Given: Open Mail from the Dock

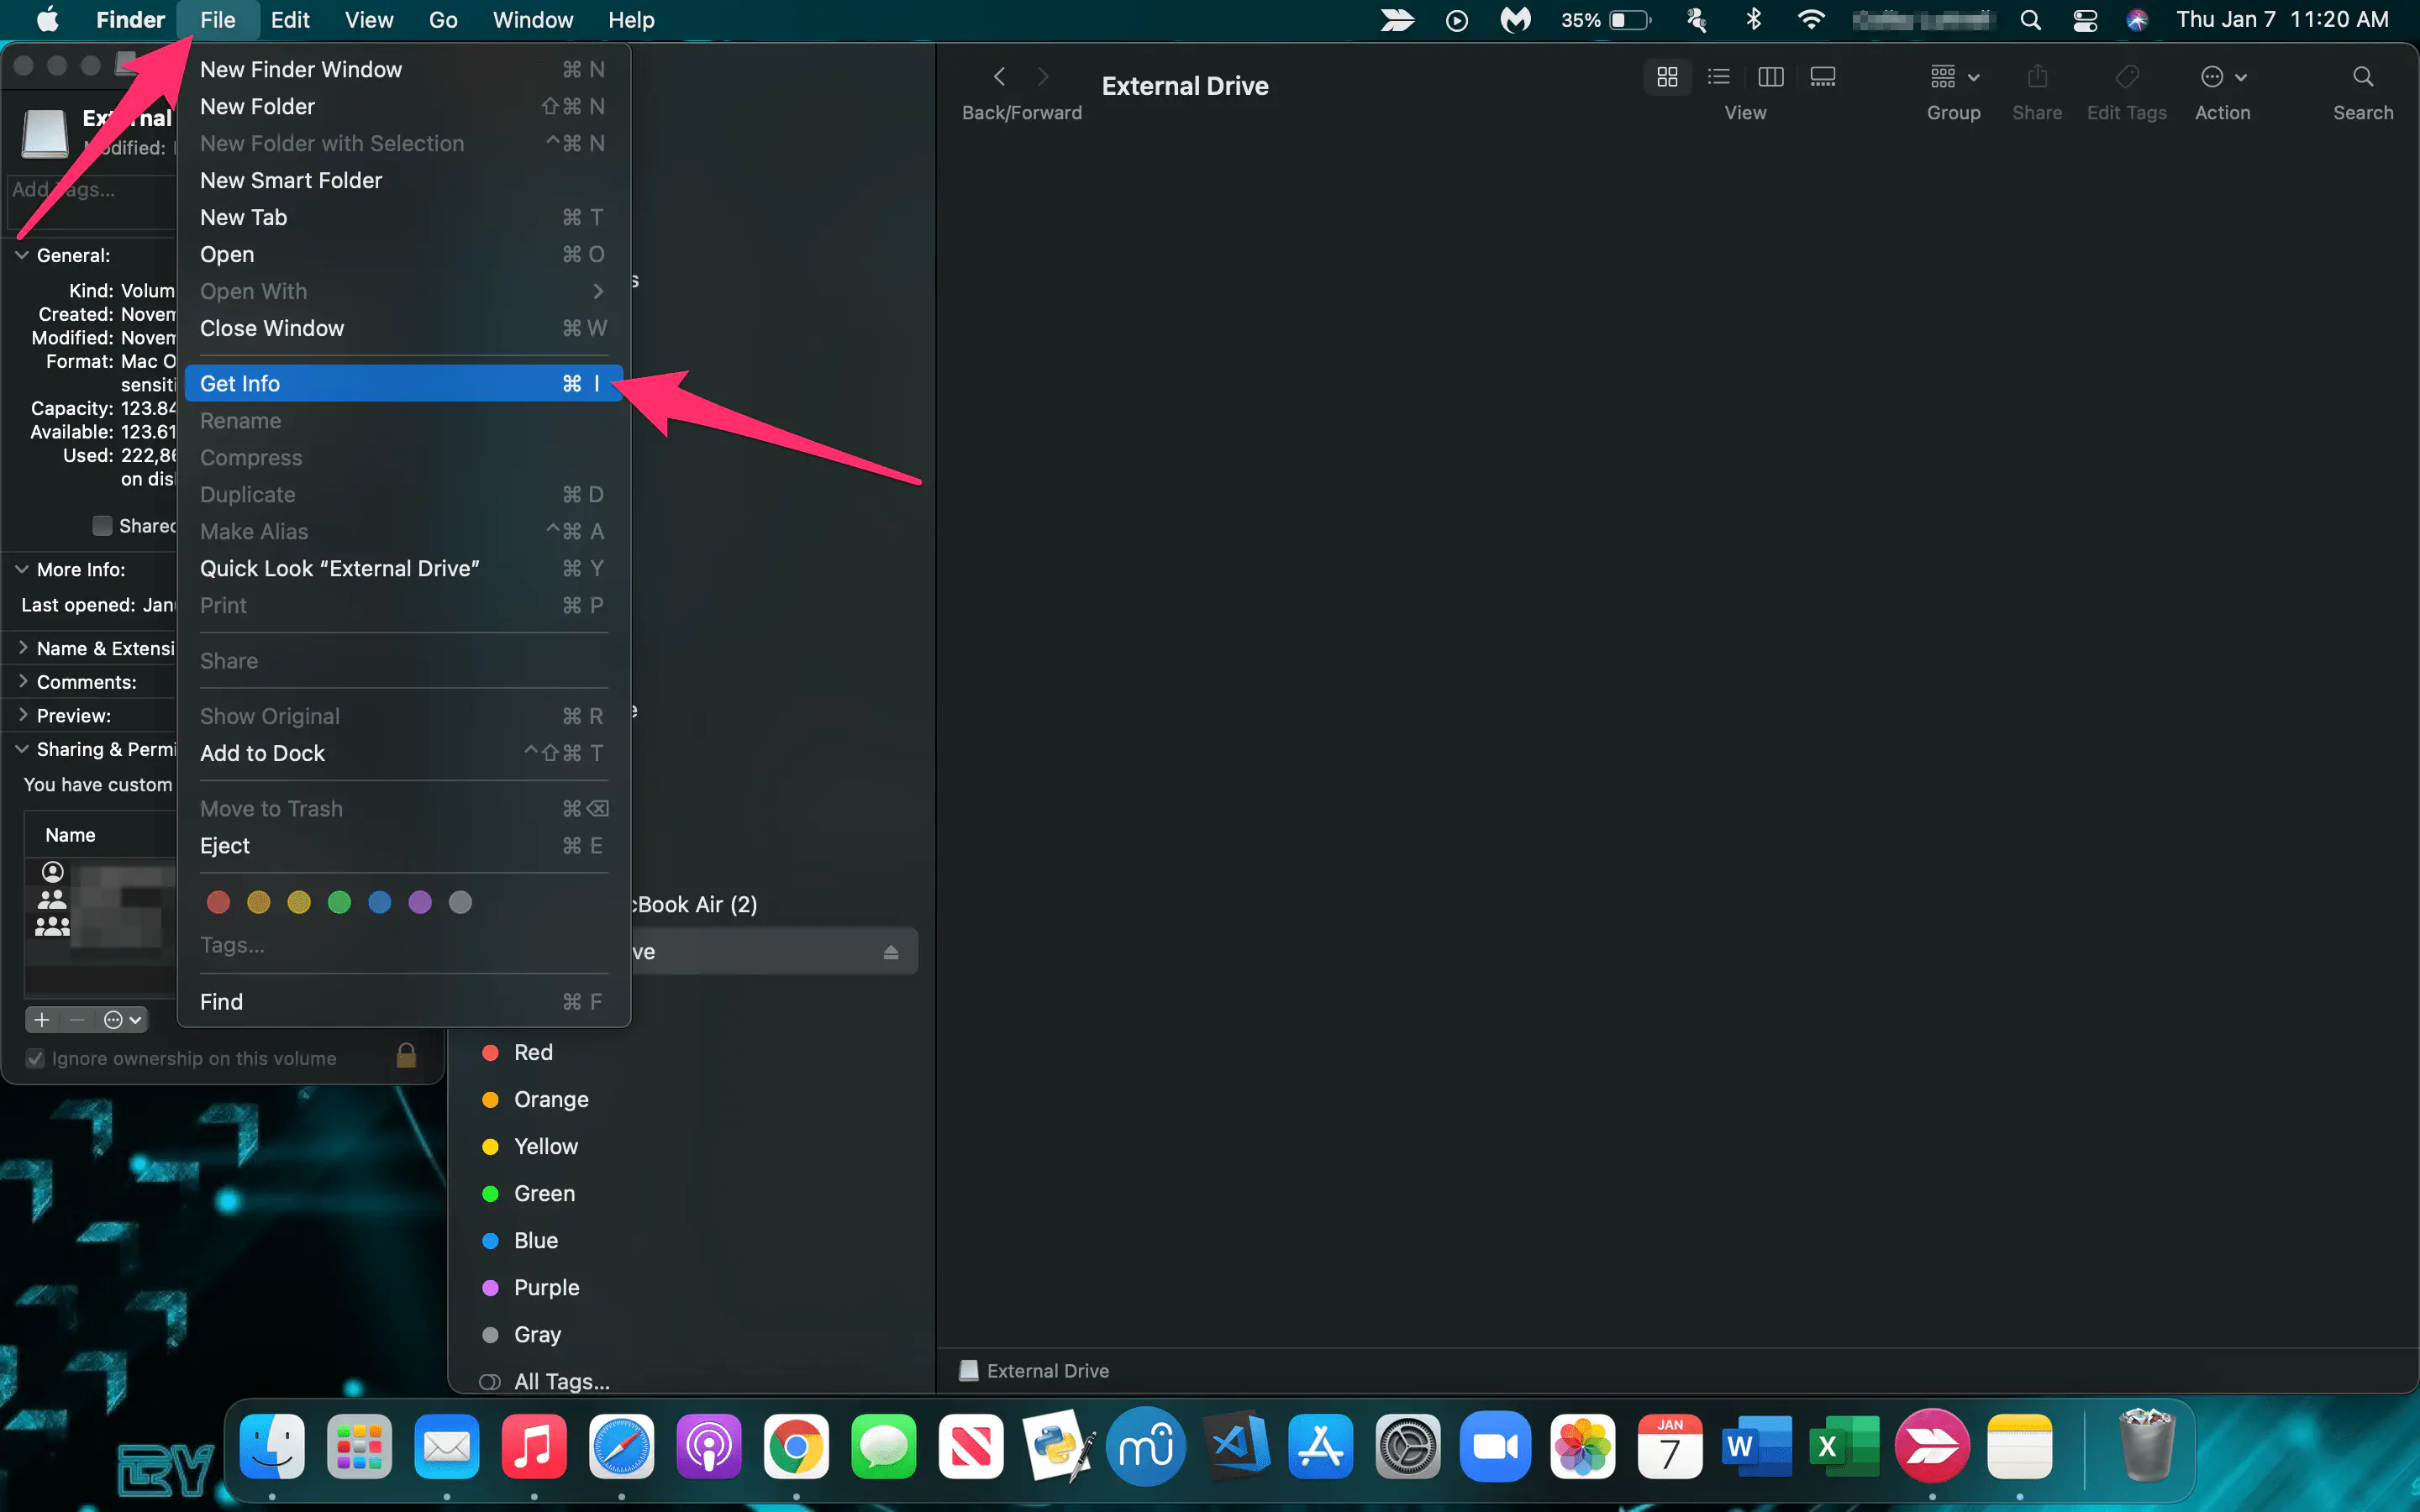Looking at the screenshot, I should 446,1447.
